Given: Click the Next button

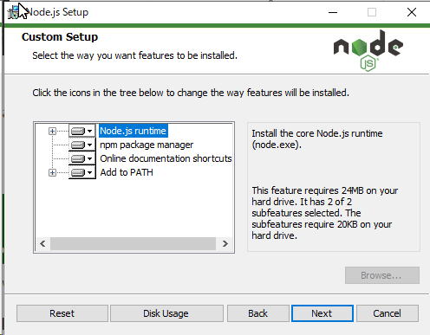Looking at the screenshot, I should coord(322,313).
